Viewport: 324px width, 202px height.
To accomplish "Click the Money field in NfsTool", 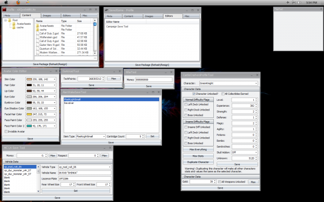I will pyautogui.click(x=154, y=80).
